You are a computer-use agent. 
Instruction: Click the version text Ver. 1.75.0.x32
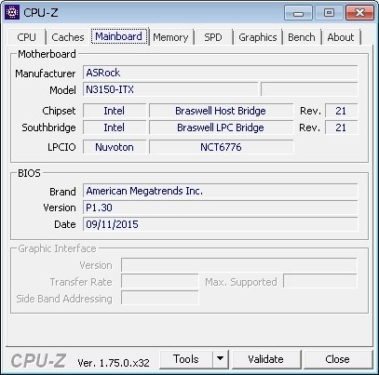tap(114, 363)
